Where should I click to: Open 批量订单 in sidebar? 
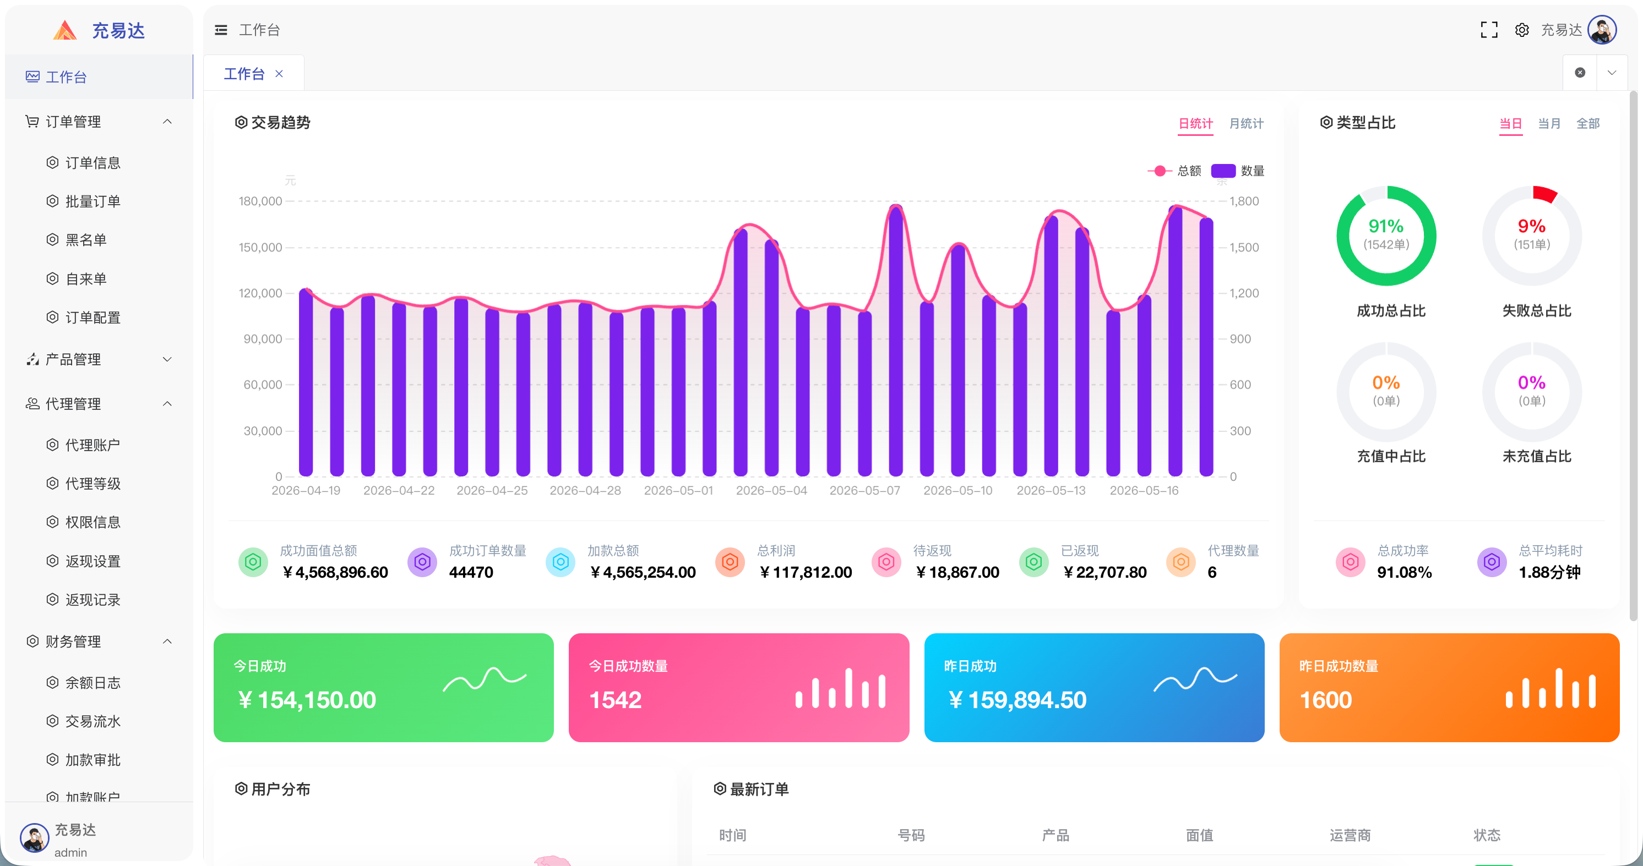click(93, 201)
